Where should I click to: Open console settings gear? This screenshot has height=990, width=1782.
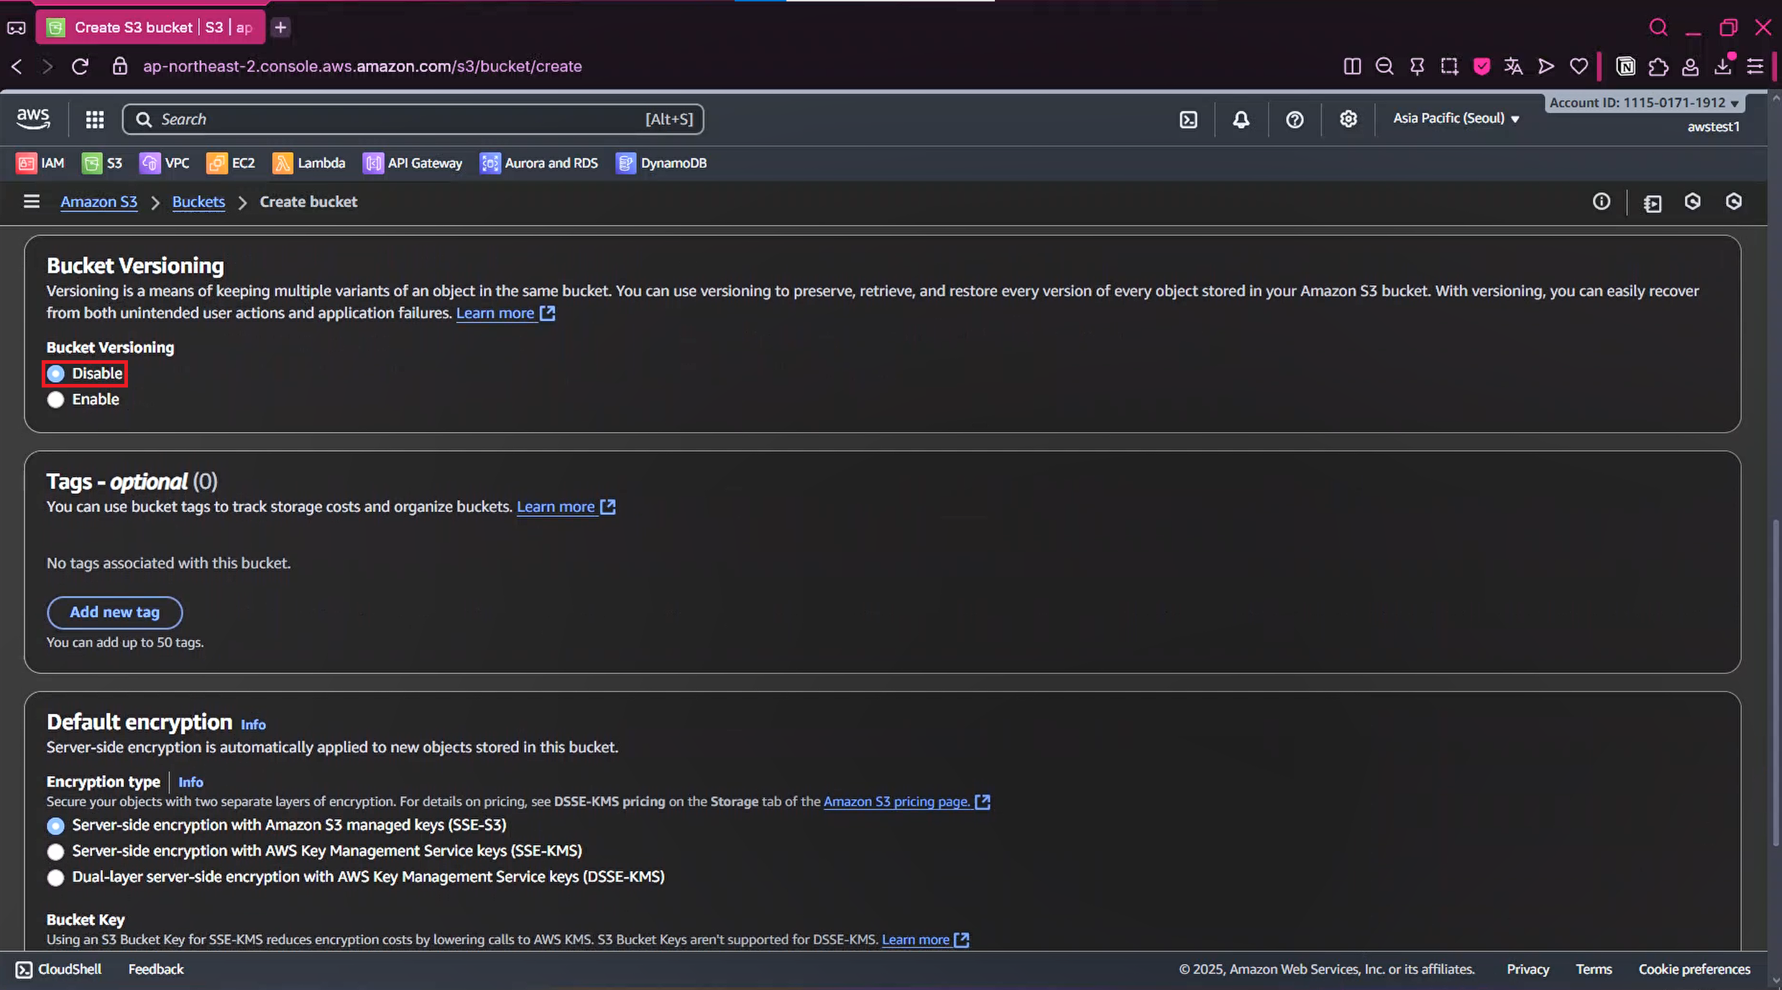(1348, 119)
